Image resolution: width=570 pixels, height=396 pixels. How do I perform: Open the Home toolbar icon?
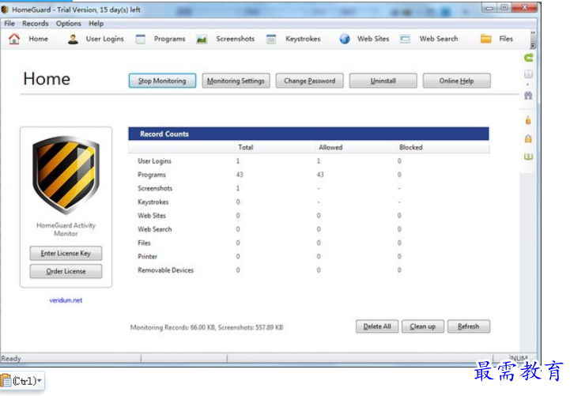coord(14,39)
